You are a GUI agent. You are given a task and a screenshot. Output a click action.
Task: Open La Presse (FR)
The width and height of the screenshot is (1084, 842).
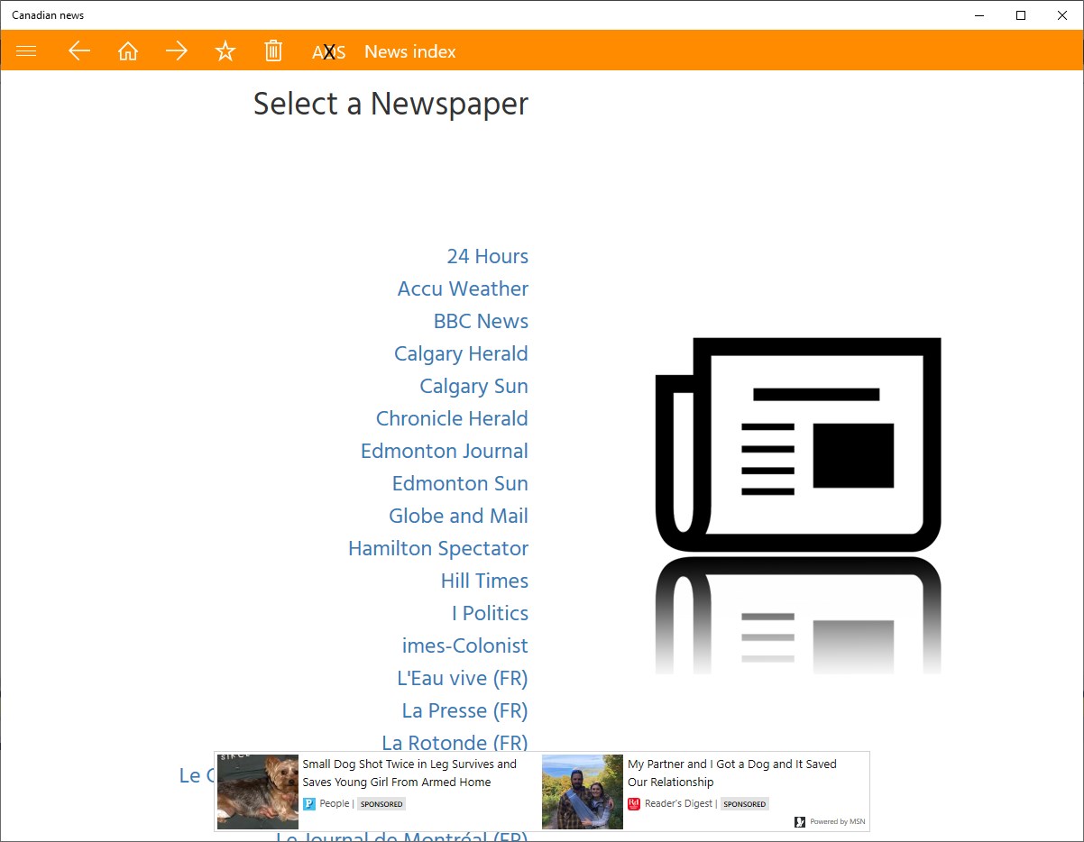pos(465,711)
